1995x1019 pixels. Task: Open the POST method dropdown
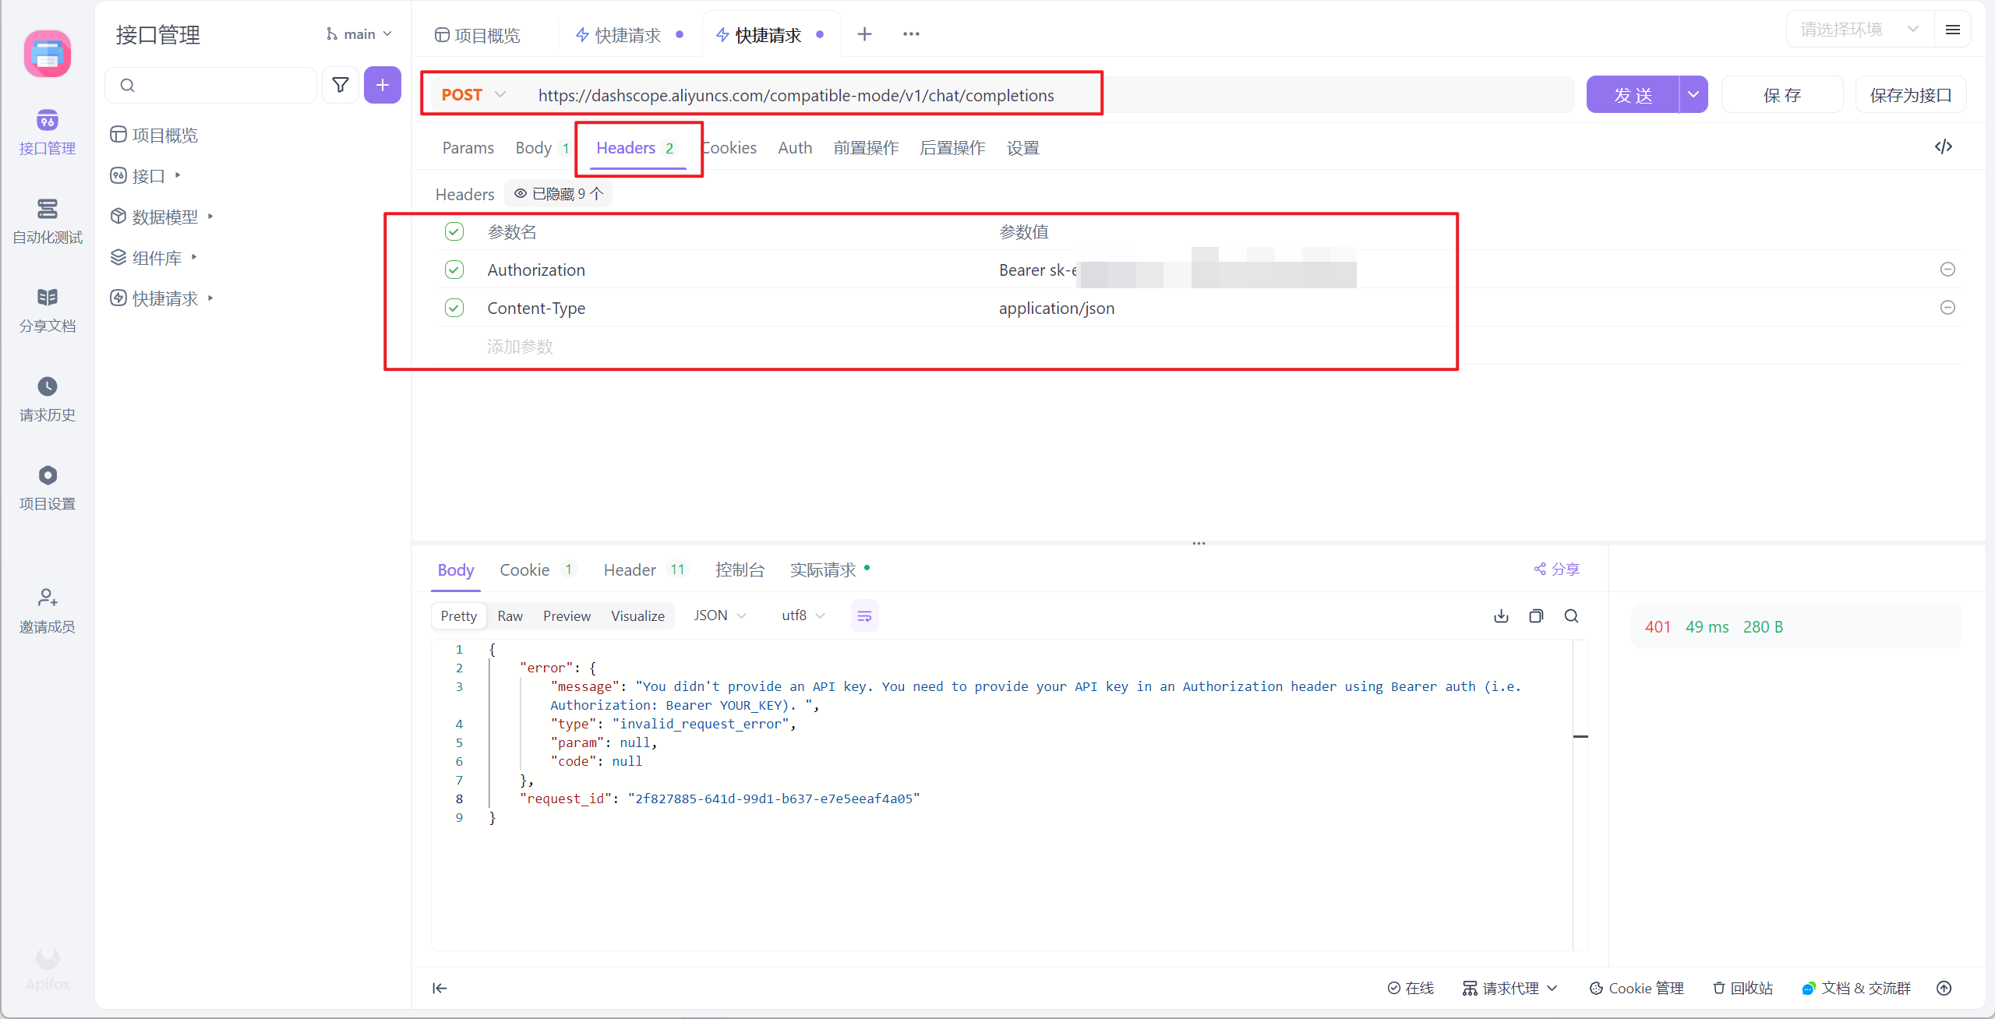(x=474, y=95)
